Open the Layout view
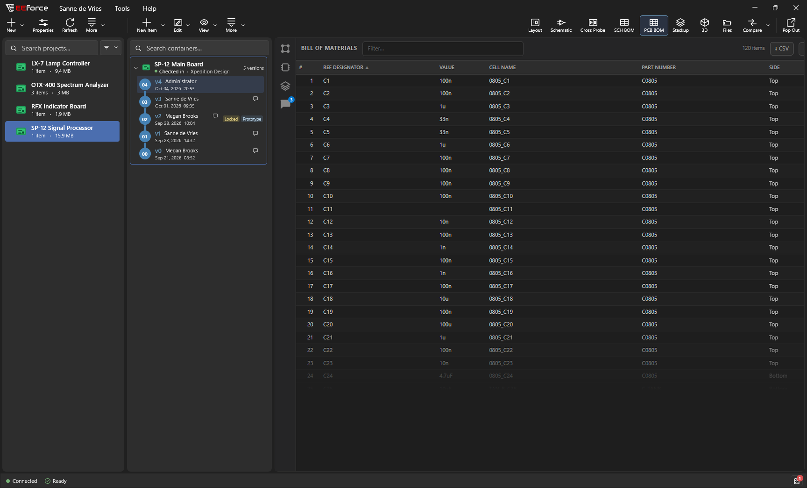Viewport: 807px width, 488px height. [535, 25]
